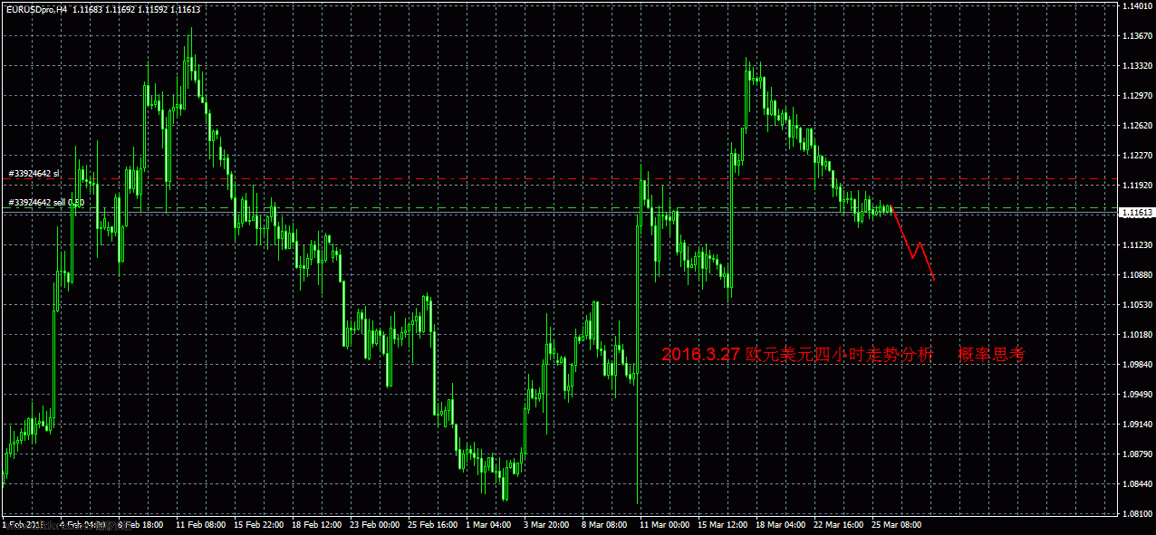Click price axis label 1.08440
Viewport: 1156px width, 535px height.
(1139, 484)
